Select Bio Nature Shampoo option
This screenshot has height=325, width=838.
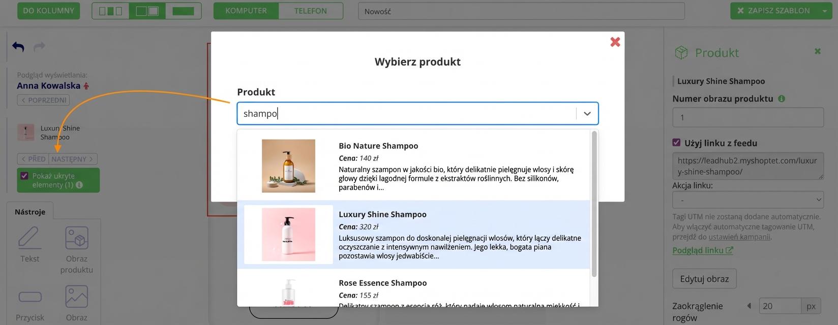[x=413, y=166]
